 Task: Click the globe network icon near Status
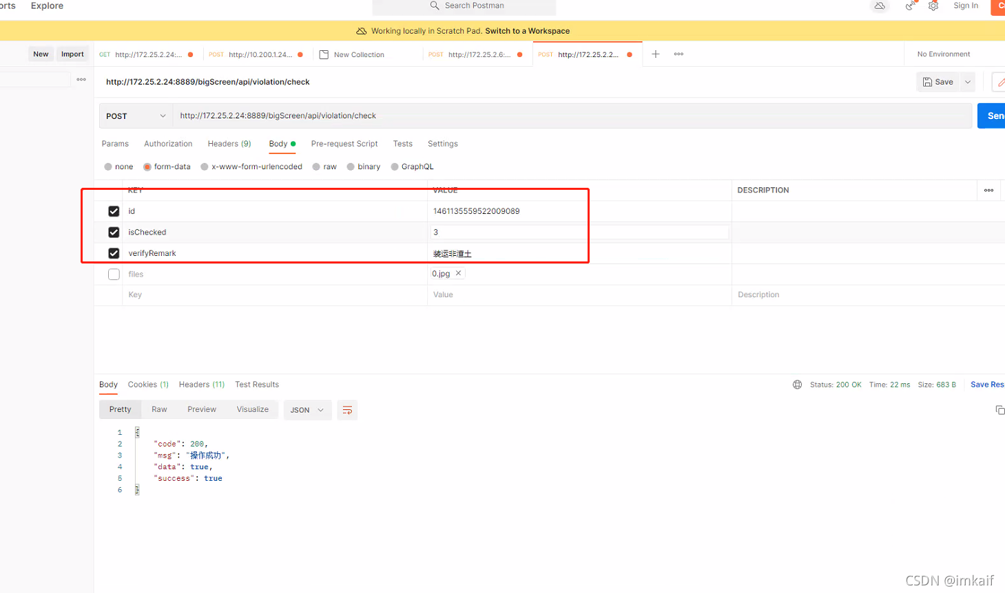point(797,385)
